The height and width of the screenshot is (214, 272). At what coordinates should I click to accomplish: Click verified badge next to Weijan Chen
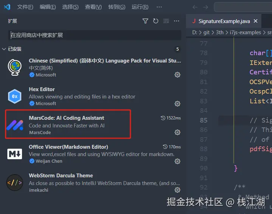pyautogui.click(x=32, y=161)
